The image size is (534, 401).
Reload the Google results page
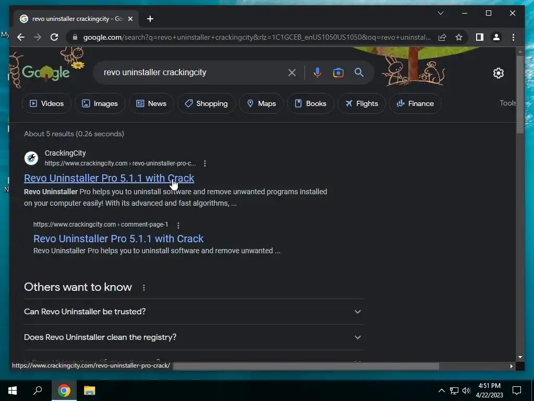tap(54, 37)
